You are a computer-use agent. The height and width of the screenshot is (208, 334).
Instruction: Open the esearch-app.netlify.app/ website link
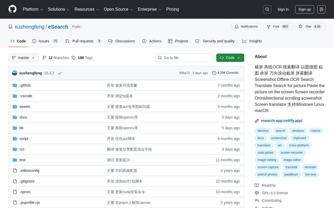[282, 121]
